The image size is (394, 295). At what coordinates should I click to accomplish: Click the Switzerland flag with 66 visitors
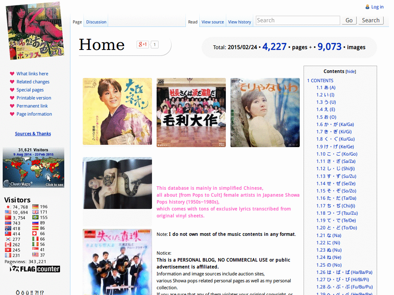[35, 234]
